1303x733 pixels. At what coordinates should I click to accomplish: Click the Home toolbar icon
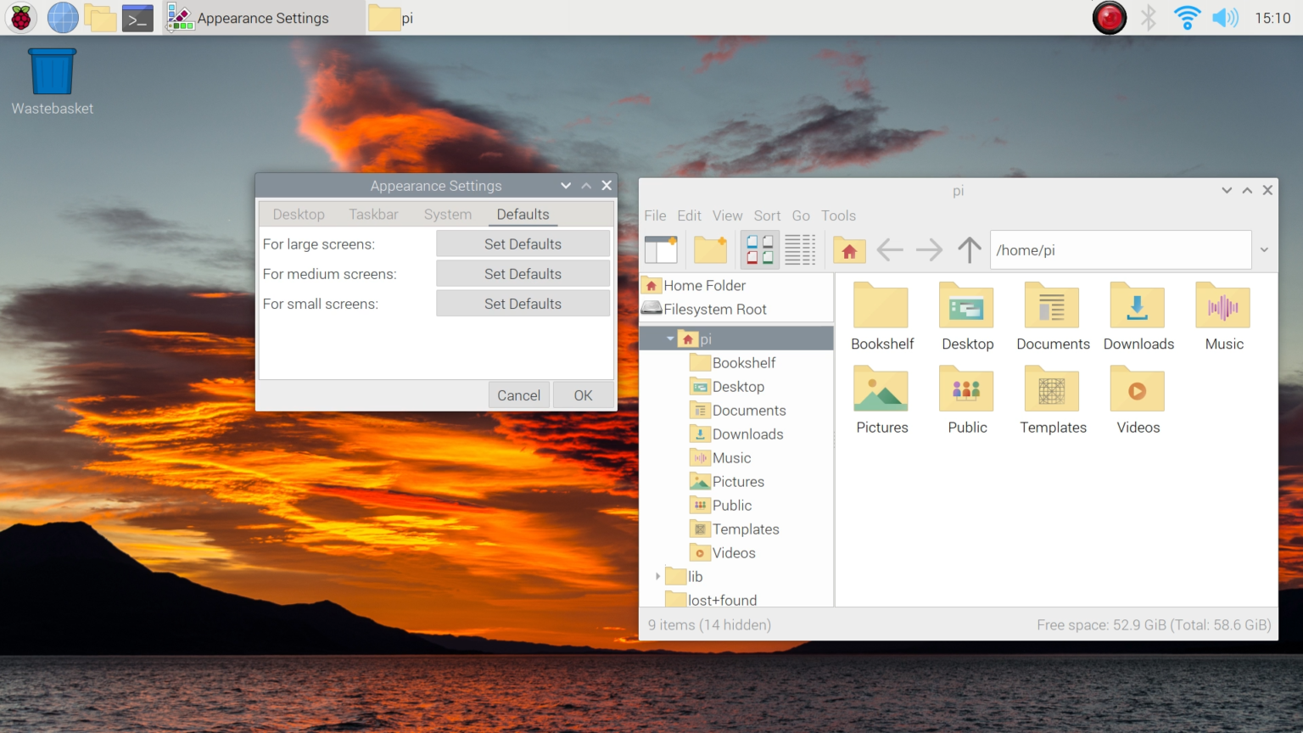(848, 249)
